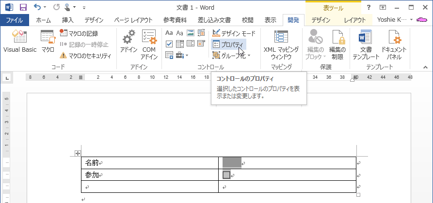Toggle touch/mouse mode button

point(67,7)
